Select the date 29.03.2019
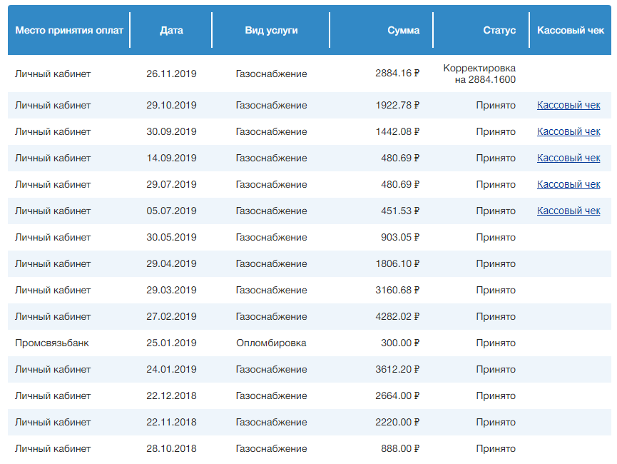The width and height of the screenshot is (617, 464). click(171, 290)
